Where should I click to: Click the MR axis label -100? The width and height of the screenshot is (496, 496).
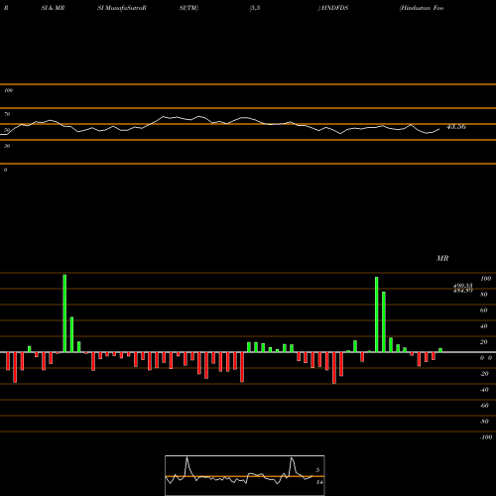click(486, 437)
